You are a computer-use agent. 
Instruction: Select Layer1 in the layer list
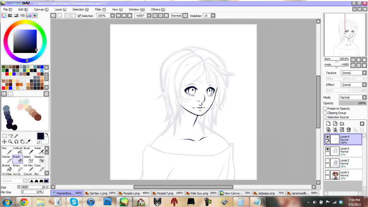coord(346,175)
